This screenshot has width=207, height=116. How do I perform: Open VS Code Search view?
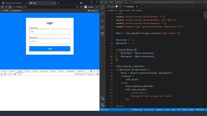click(x=102, y=14)
